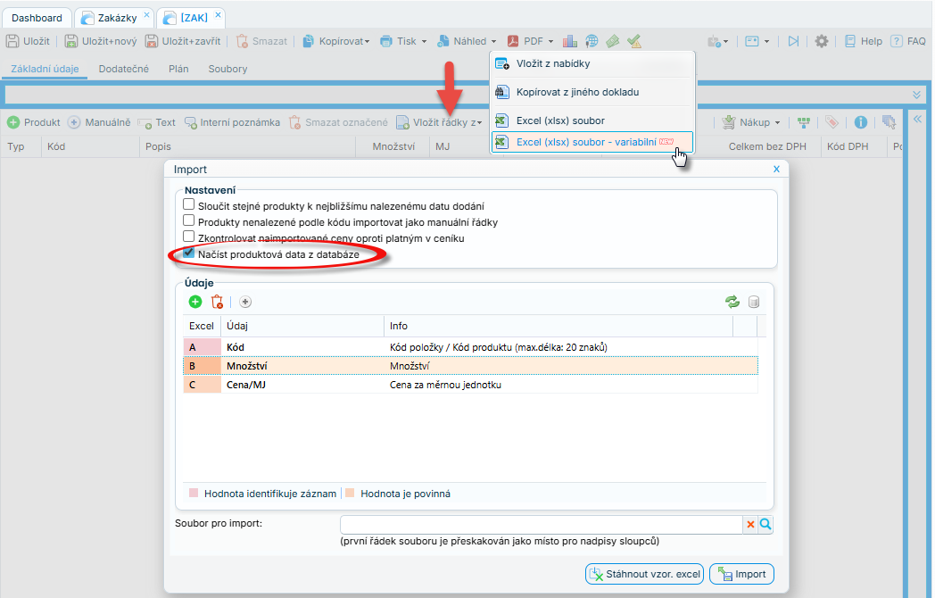This screenshot has height=598, width=935.
Task: Open the card window layout dropdown
Action: [757, 41]
